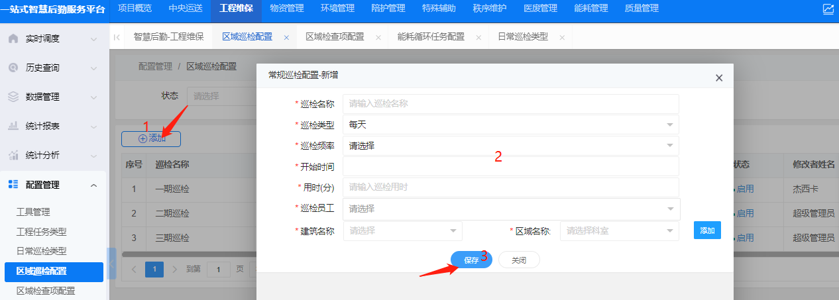Image resolution: width=839 pixels, height=300 pixels.
Task: Focus the 用时(分) input field
Action: [510, 187]
